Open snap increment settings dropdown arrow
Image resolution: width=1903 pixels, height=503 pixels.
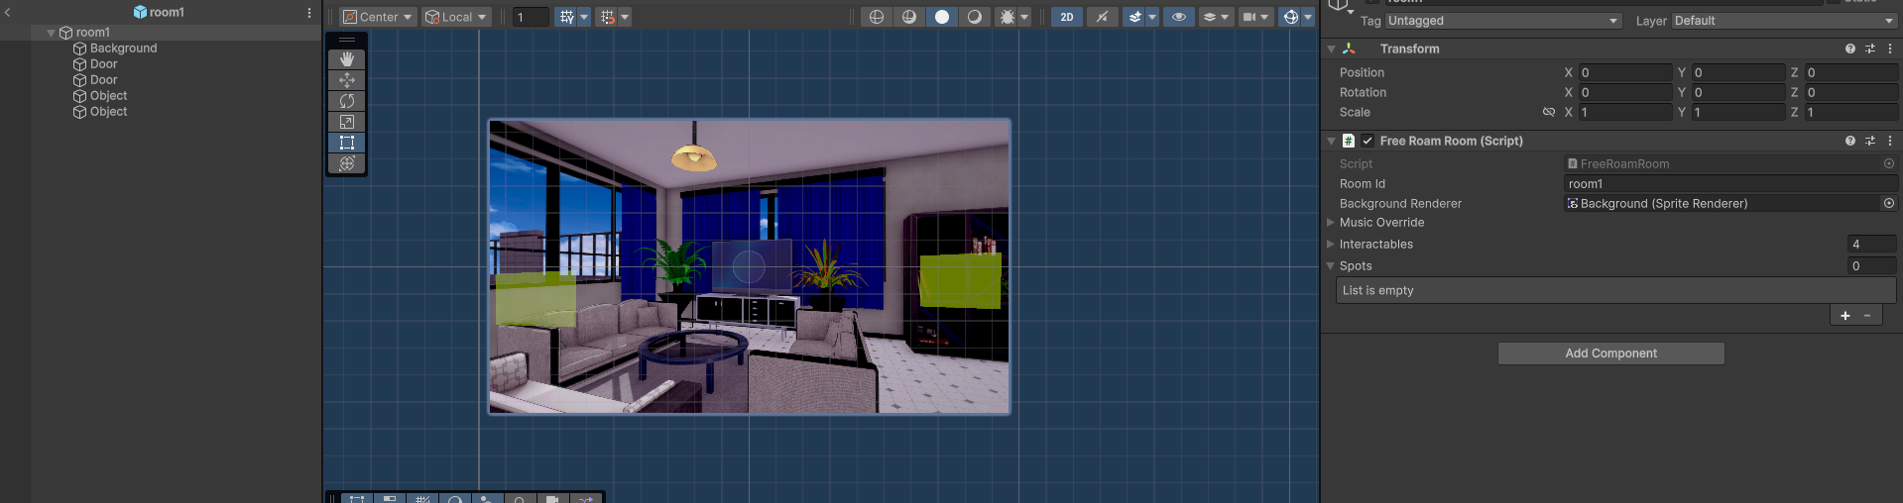coord(625,17)
